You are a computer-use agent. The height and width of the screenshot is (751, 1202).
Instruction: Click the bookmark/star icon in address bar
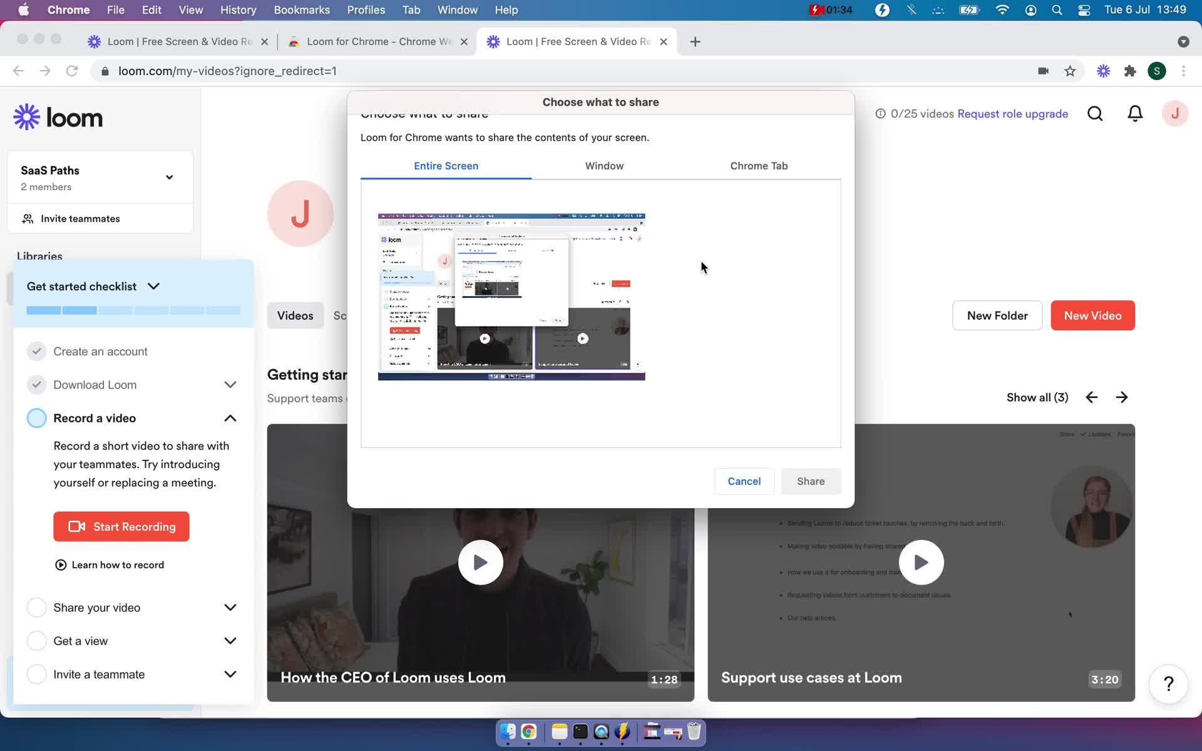(x=1070, y=71)
